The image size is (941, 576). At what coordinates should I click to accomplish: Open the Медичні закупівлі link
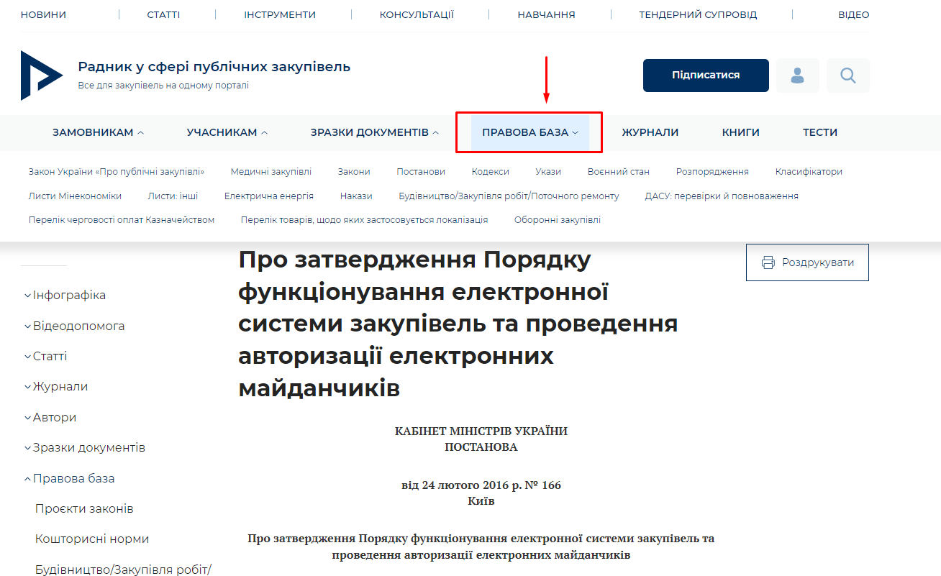click(x=271, y=172)
